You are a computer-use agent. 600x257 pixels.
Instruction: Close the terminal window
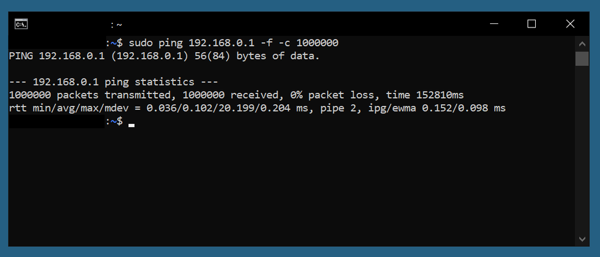click(570, 24)
